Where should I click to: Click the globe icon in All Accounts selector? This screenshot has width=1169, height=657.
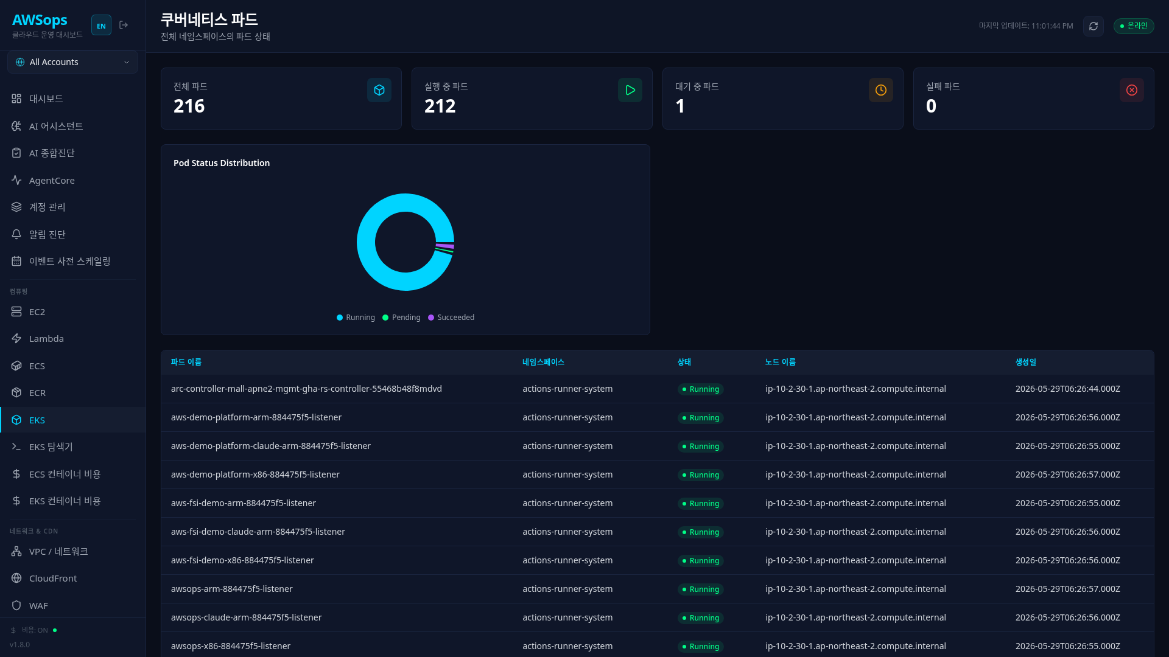point(20,62)
